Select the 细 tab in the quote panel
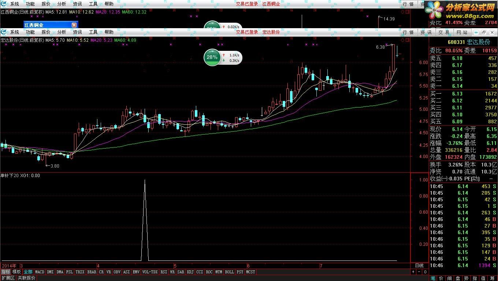498x281 pixels. (x=450, y=278)
